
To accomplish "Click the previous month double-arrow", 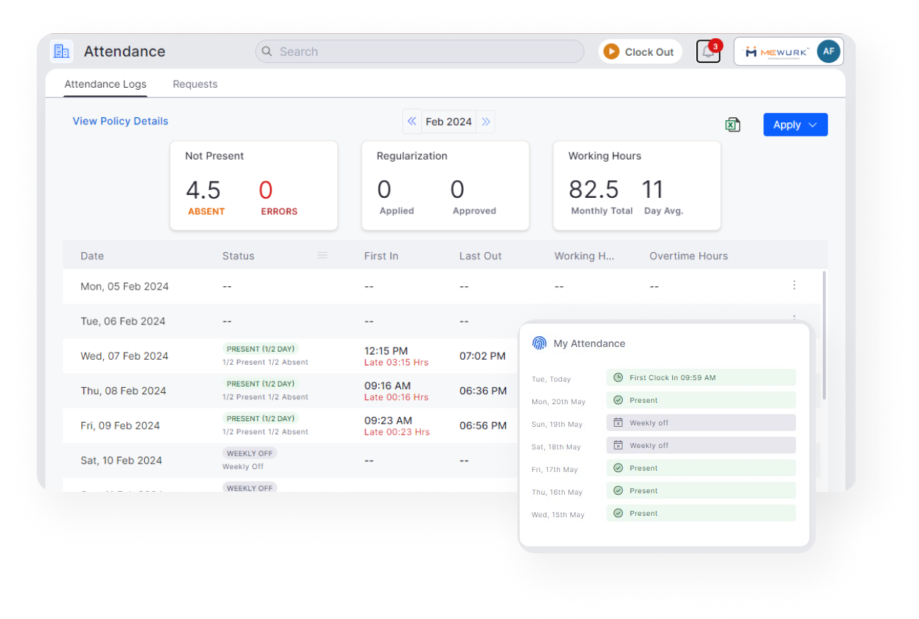I will pos(412,122).
